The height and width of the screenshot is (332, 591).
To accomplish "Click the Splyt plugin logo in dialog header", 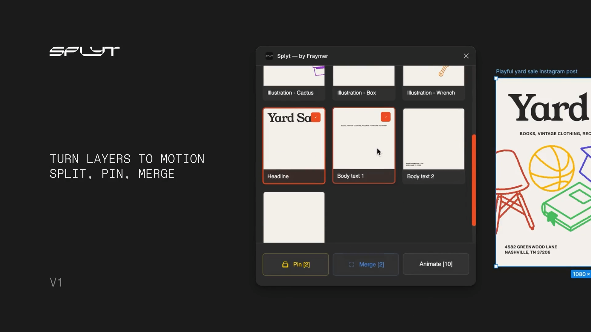I will pos(269,56).
